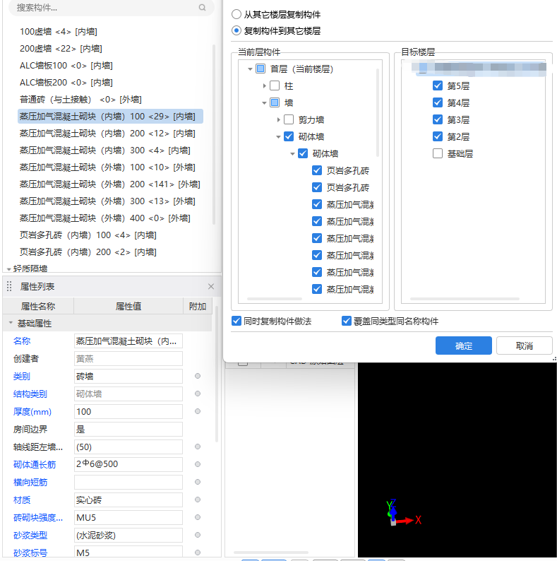The height and width of the screenshot is (561, 557).
Task: Select 页岩多孔砖 (内墙) 100 <4>
Action: [88, 235]
